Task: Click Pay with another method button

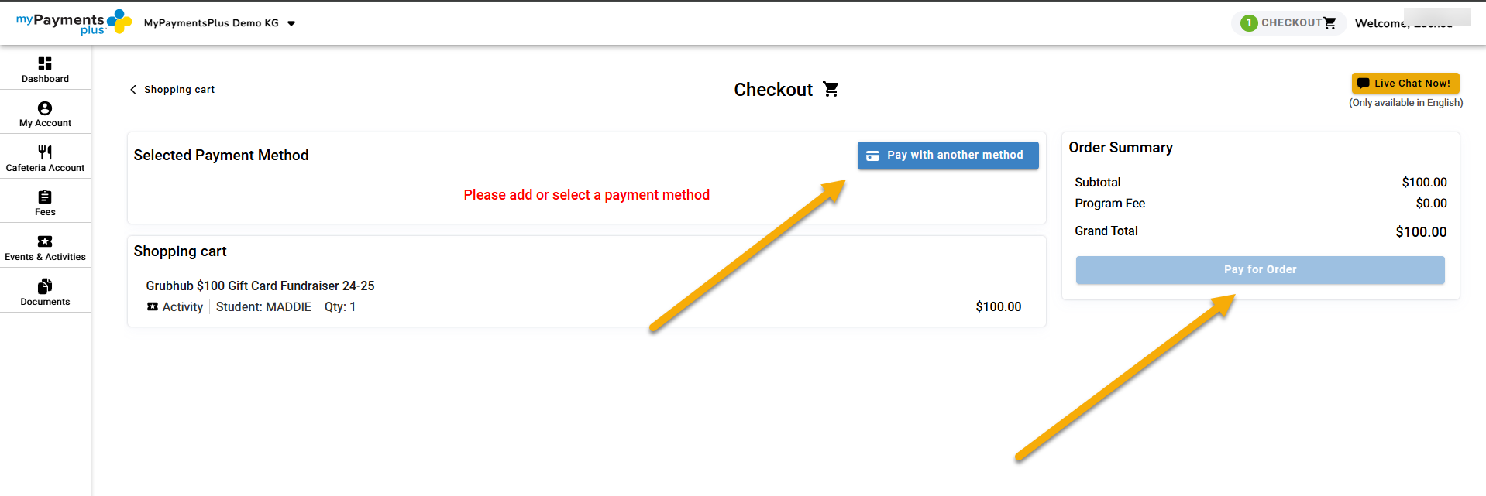Action: click(948, 156)
